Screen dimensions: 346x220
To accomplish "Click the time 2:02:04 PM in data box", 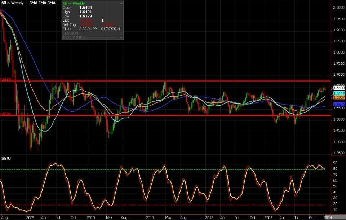I will [x=88, y=29].
